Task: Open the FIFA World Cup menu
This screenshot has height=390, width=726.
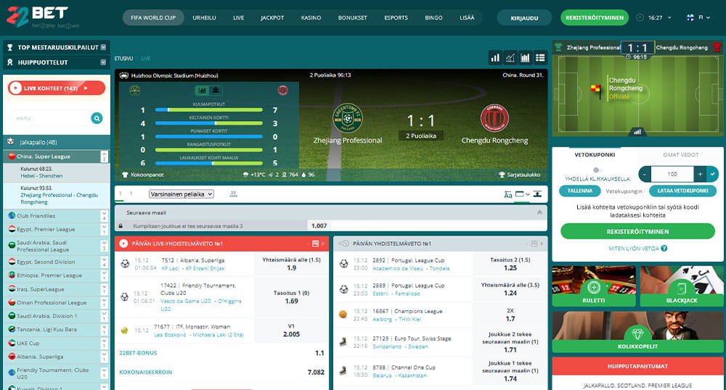Action: (153, 17)
